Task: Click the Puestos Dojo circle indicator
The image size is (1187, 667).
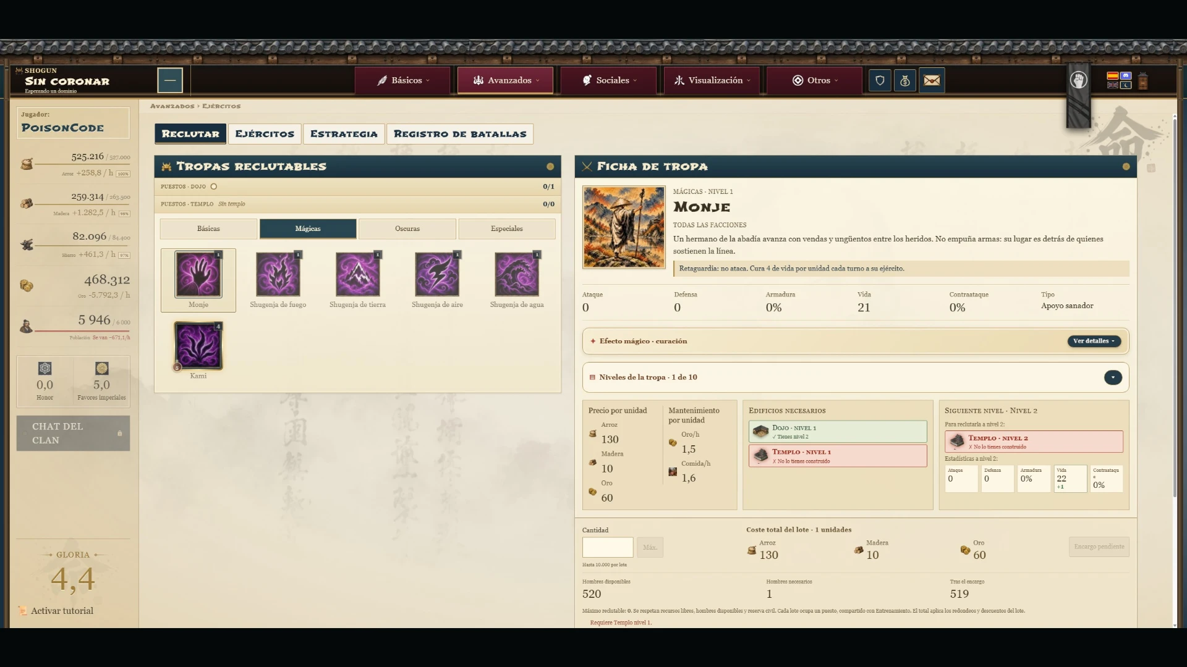Action: coord(213,187)
